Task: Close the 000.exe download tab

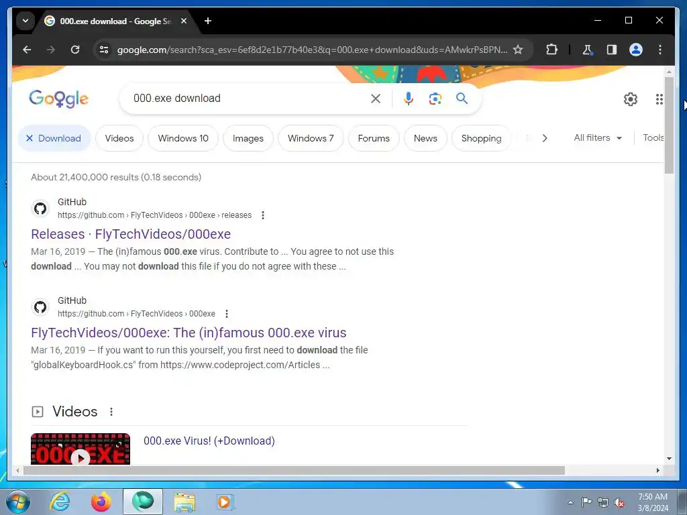Action: click(x=184, y=21)
